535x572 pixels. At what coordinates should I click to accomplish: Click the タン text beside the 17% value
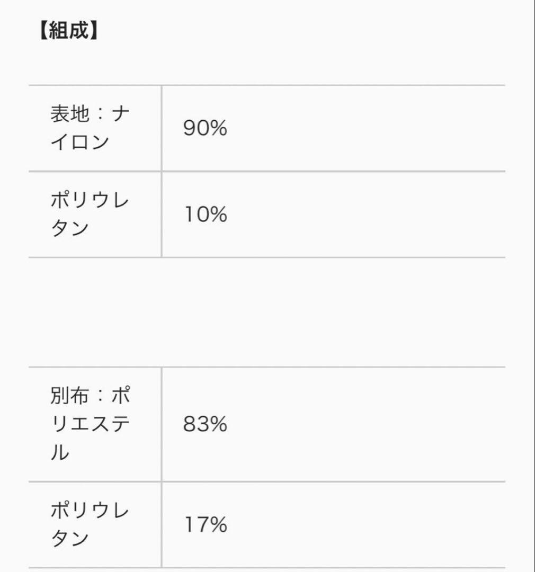coord(70,539)
